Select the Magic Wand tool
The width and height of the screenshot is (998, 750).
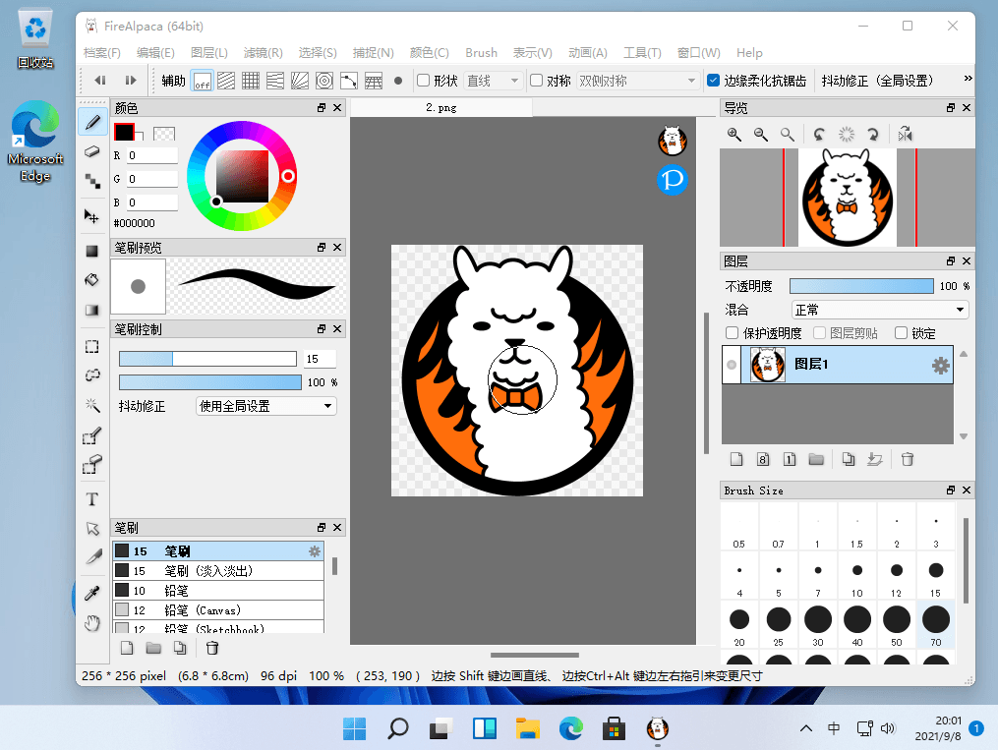pyautogui.click(x=92, y=405)
